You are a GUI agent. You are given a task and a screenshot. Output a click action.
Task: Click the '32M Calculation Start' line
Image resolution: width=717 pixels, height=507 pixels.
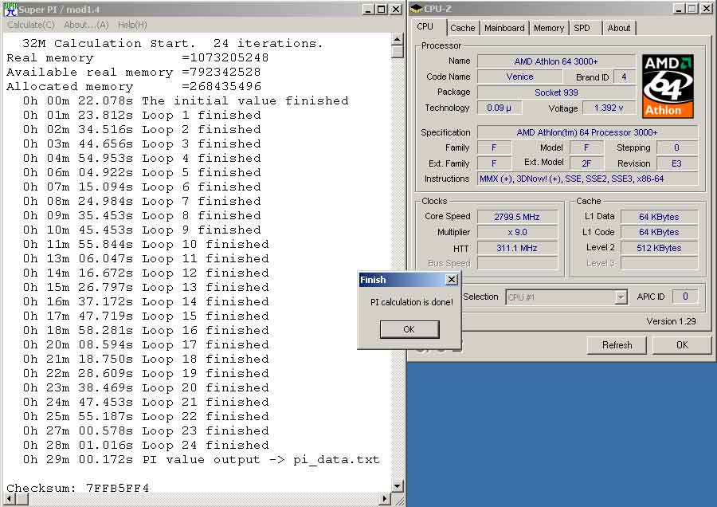tap(172, 44)
